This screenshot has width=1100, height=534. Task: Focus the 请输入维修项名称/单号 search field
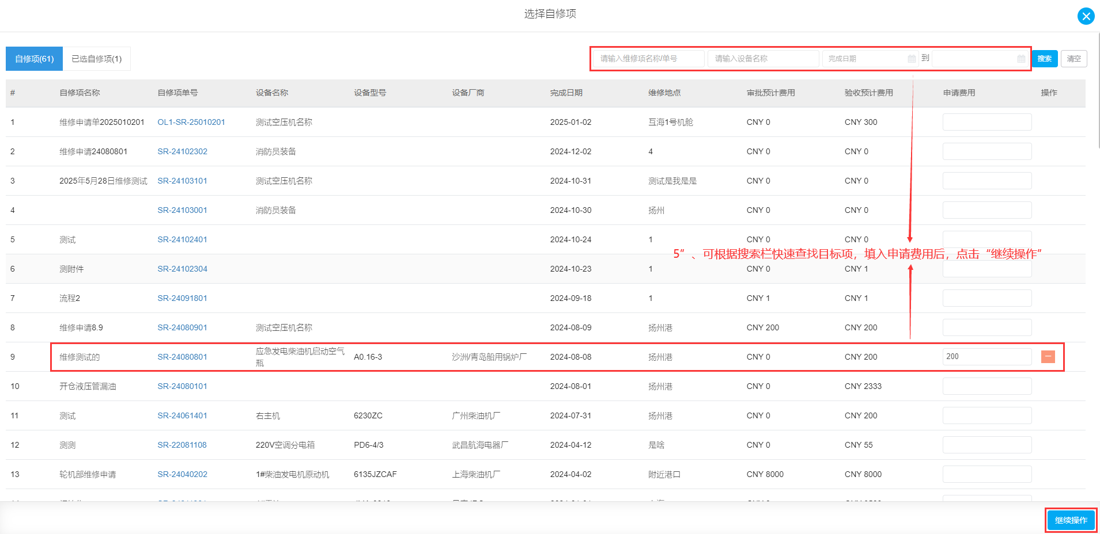tap(649, 59)
